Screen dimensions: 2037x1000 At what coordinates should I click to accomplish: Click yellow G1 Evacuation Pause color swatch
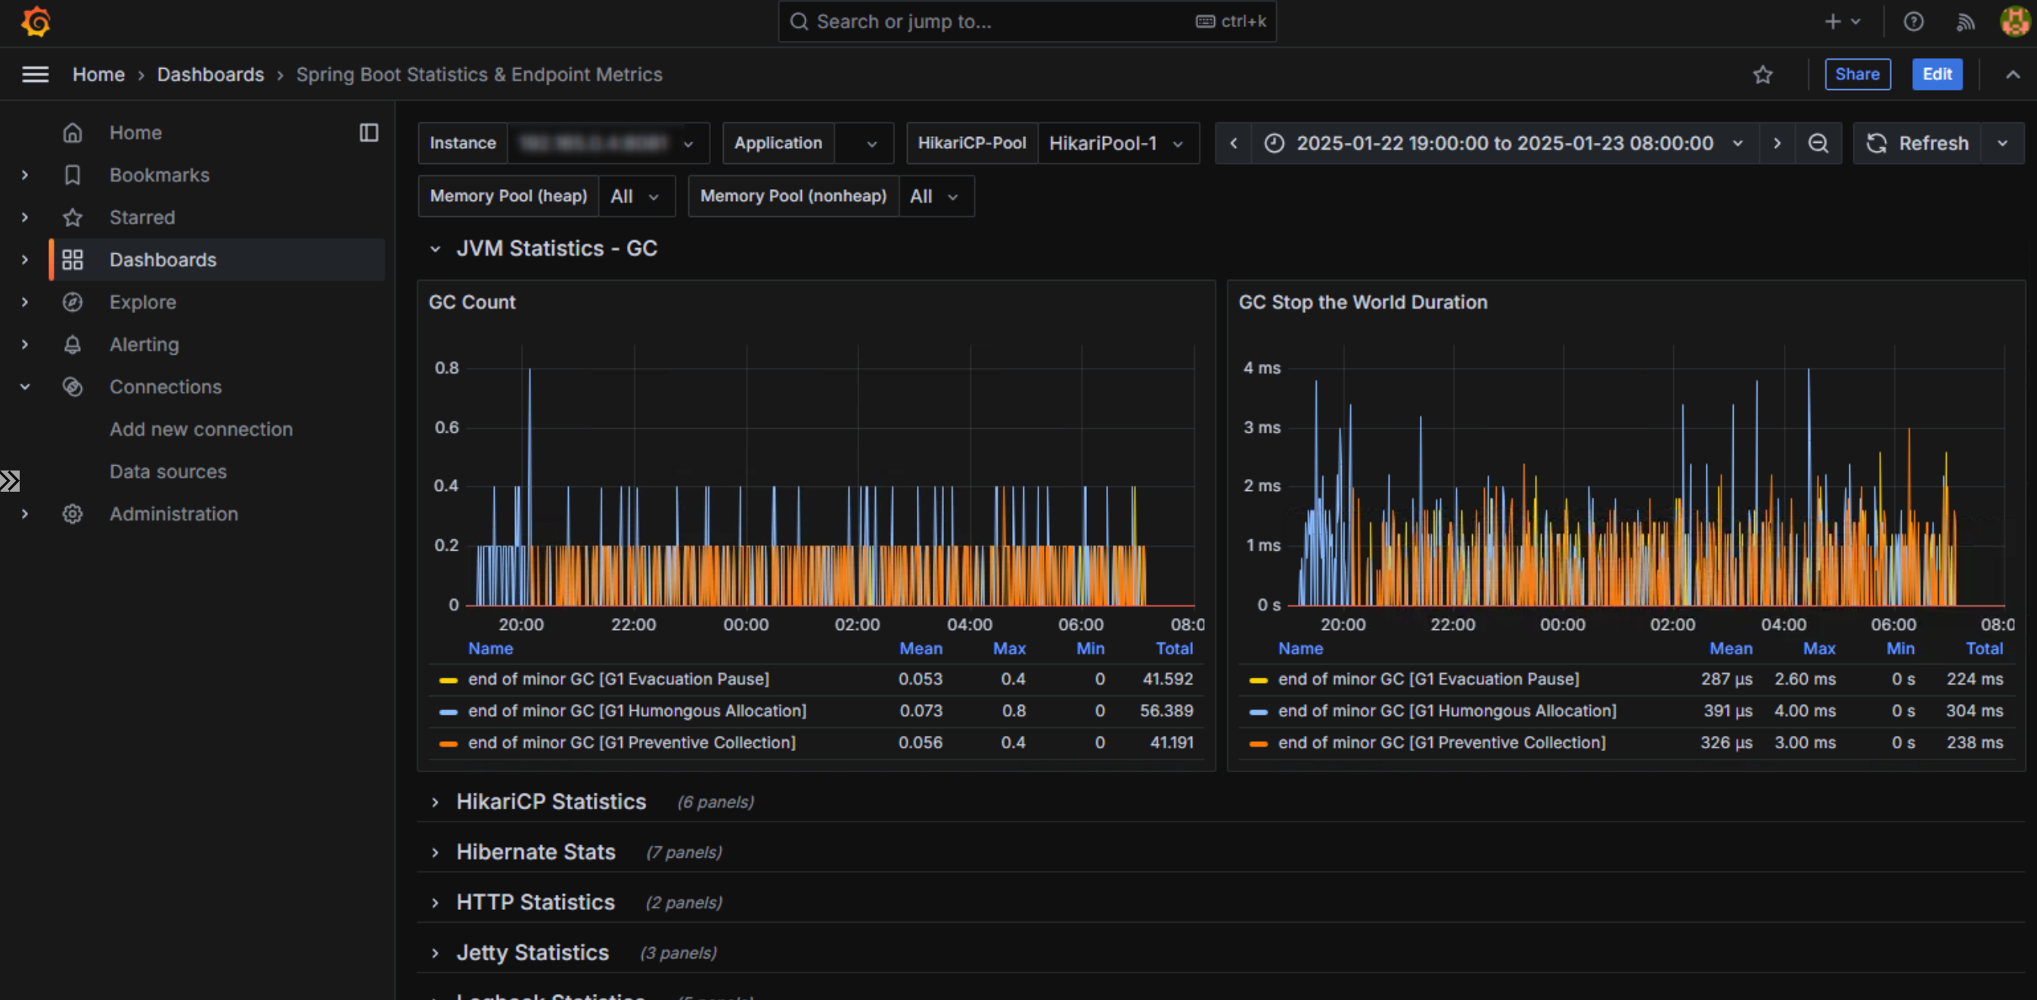(449, 680)
